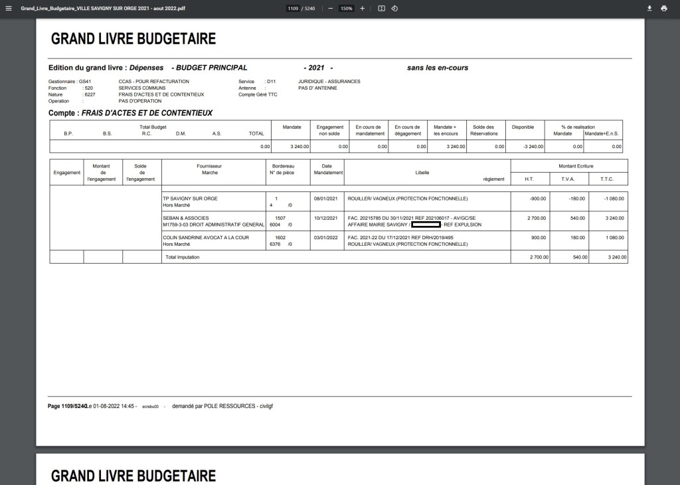Download the PDF document
The height and width of the screenshot is (485, 680).
[649, 9]
